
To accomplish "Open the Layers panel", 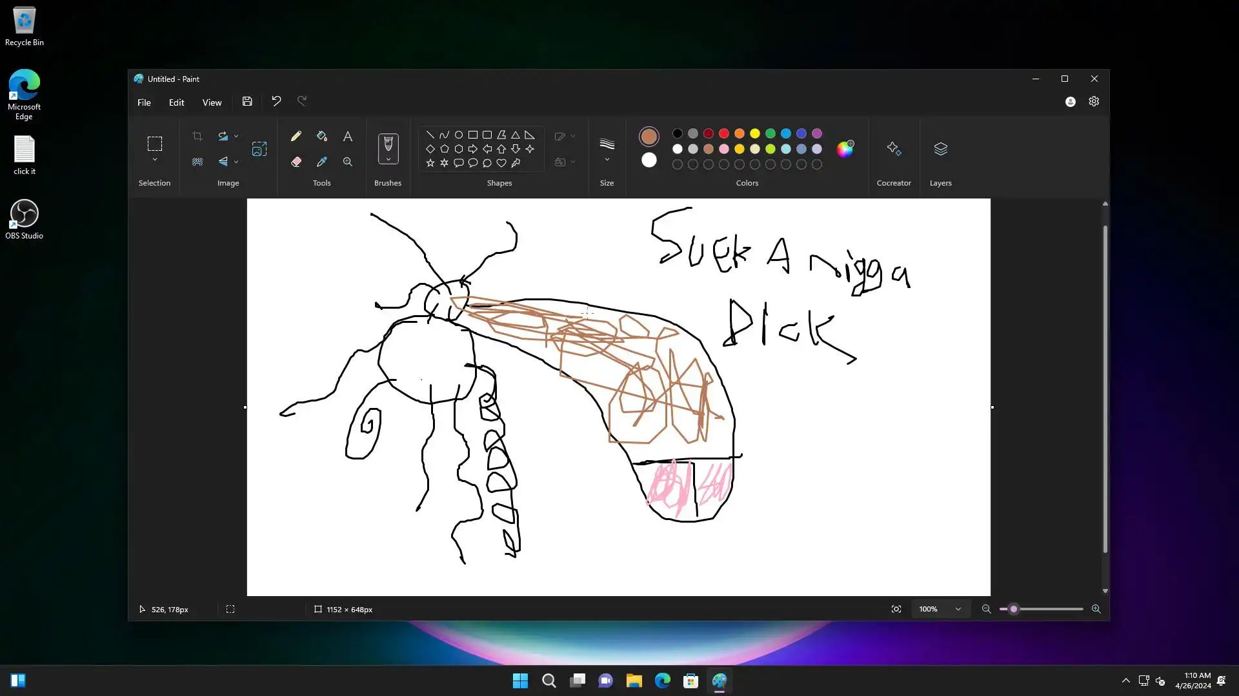I will [940, 150].
